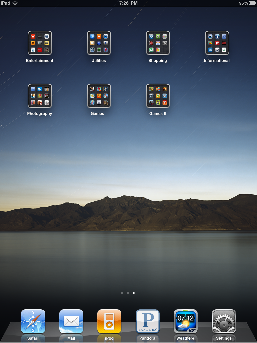Open the Entertainment folder

coord(40,43)
